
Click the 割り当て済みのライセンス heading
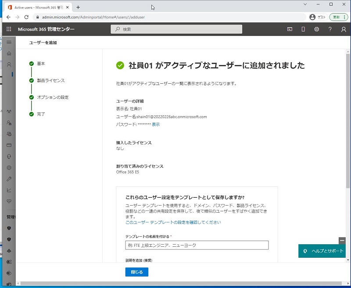click(x=140, y=166)
